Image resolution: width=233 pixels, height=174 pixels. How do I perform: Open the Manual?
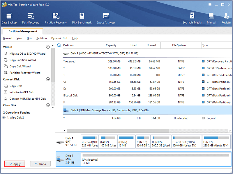[x=211, y=18]
